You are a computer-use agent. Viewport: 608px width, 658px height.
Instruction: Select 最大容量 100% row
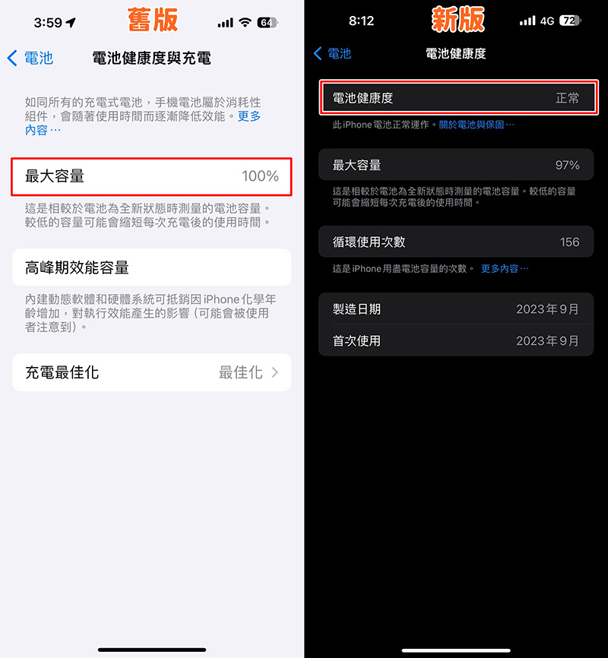(151, 176)
